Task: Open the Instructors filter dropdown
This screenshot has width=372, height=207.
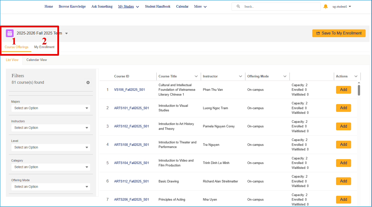Action: point(51,128)
